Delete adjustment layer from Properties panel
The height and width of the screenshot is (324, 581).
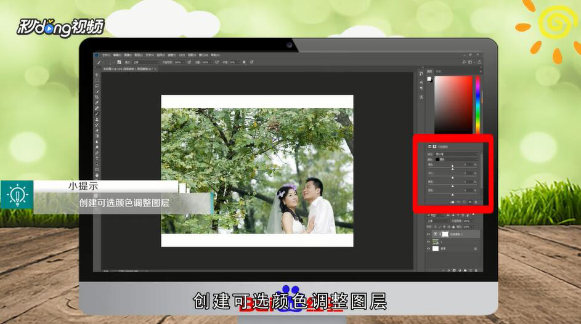pyautogui.click(x=476, y=202)
